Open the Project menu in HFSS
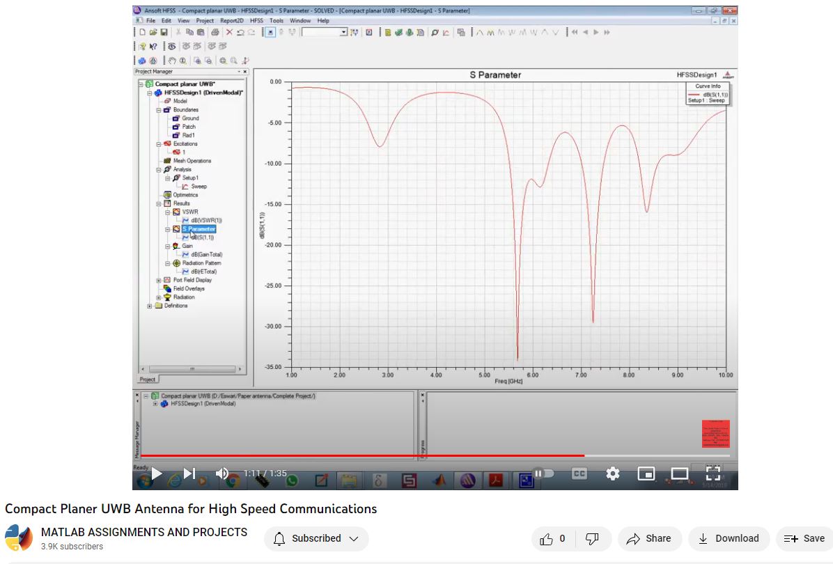The width and height of the screenshot is (833, 564). 205,21
